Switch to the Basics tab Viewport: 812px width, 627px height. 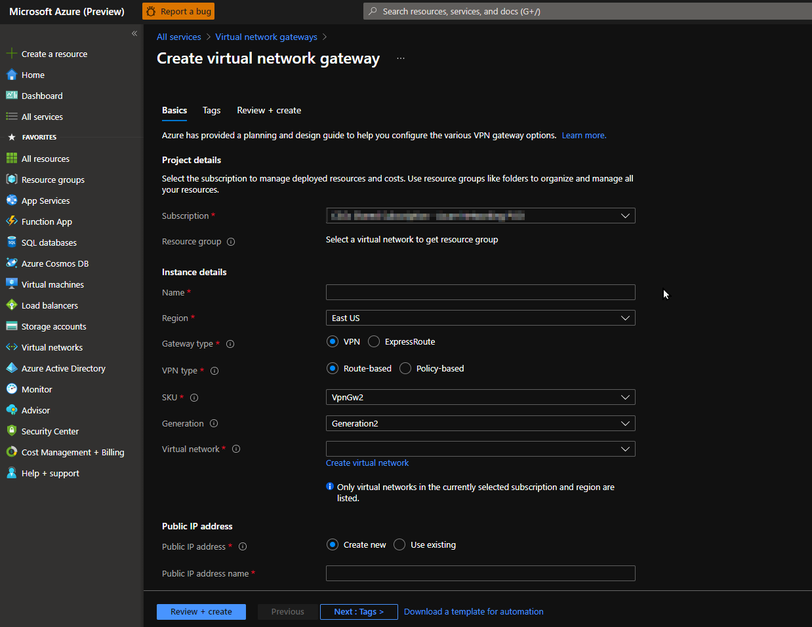pos(174,110)
